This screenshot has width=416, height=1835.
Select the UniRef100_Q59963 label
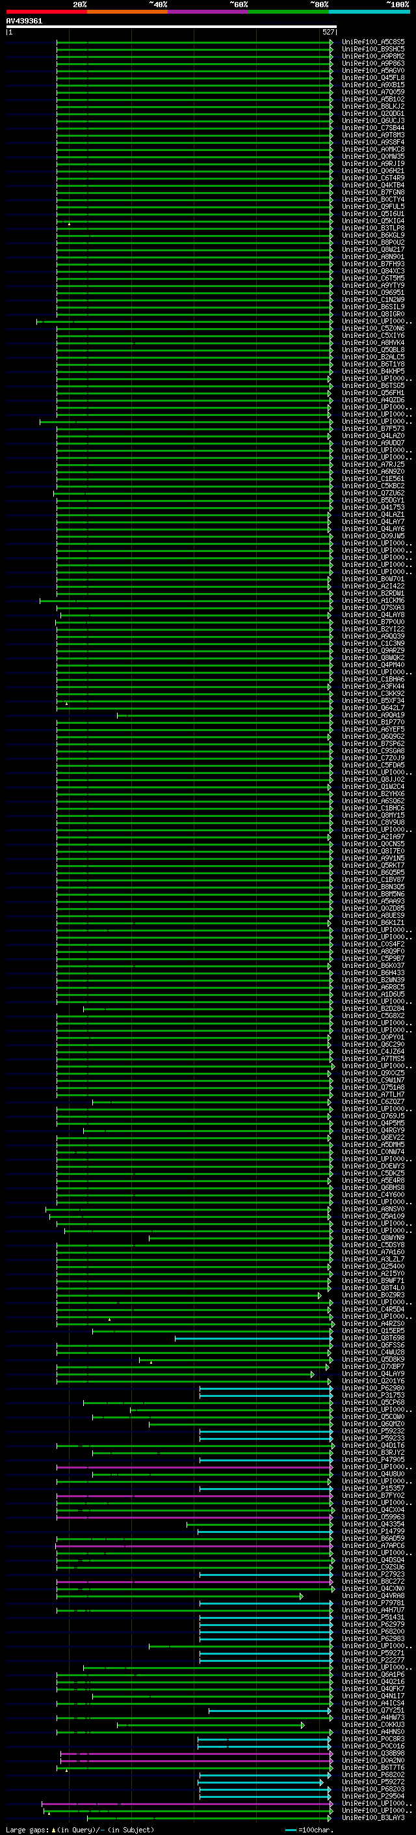point(373,1517)
